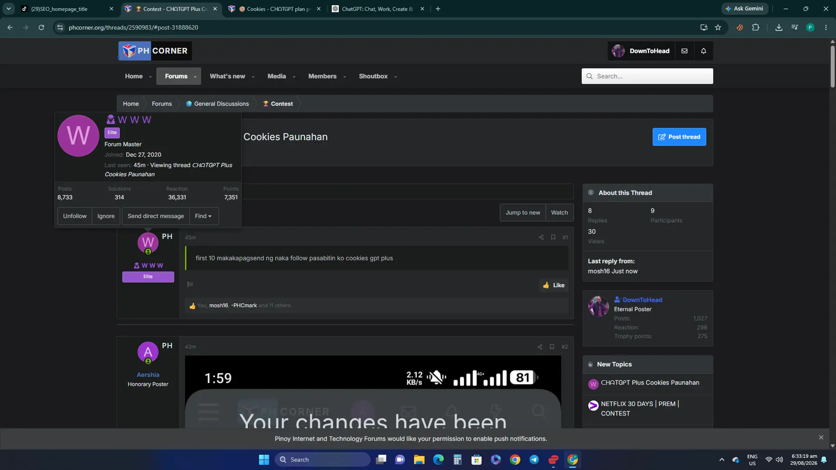The width and height of the screenshot is (836, 470).
Task: Report post #1 with flag icon
Action: point(190,285)
